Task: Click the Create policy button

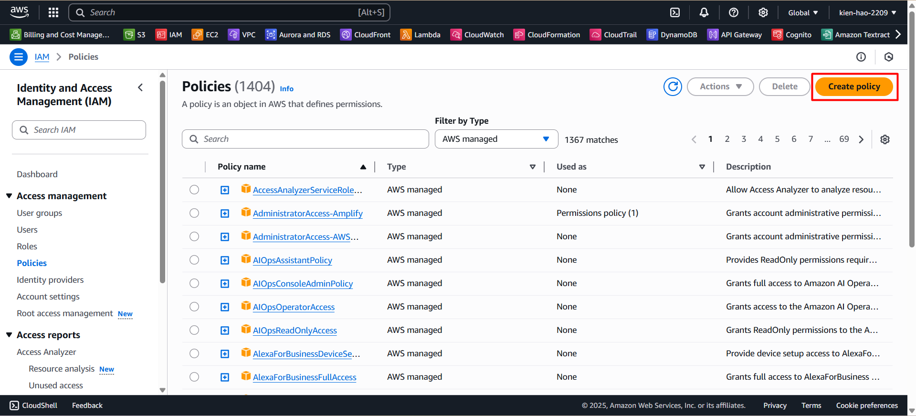Action: click(854, 86)
